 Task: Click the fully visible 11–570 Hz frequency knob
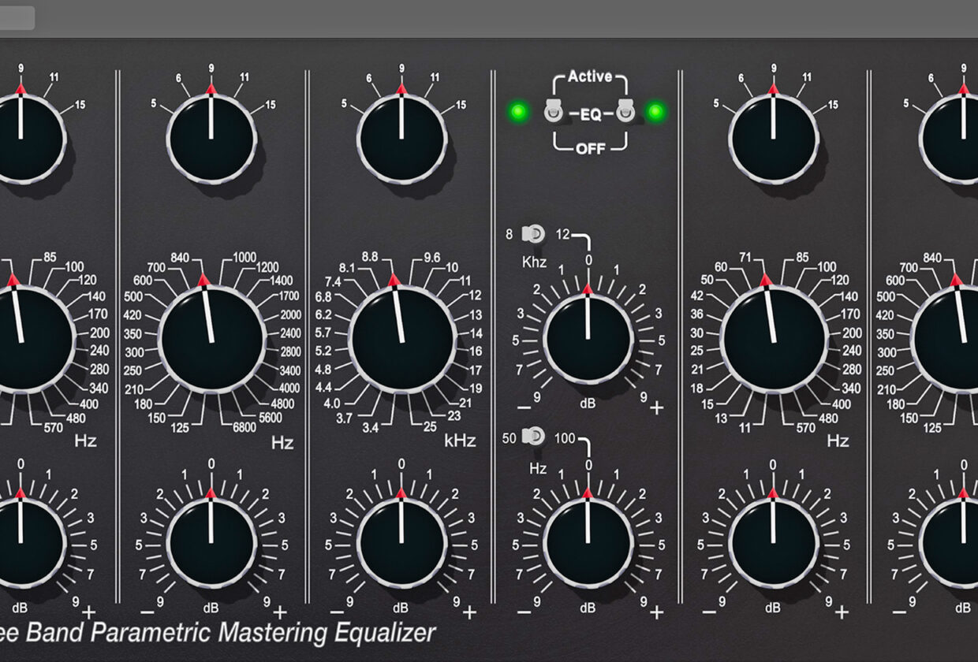[773, 338]
